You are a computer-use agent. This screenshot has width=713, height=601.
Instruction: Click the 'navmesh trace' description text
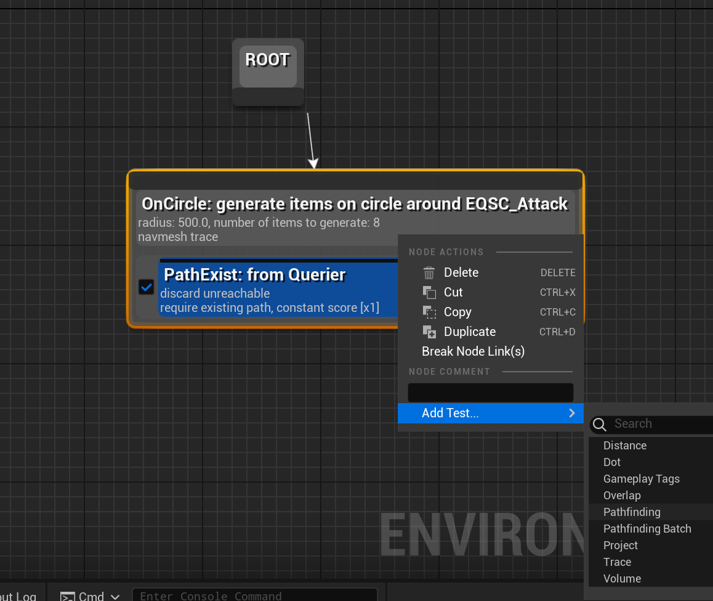click(178, 237)
